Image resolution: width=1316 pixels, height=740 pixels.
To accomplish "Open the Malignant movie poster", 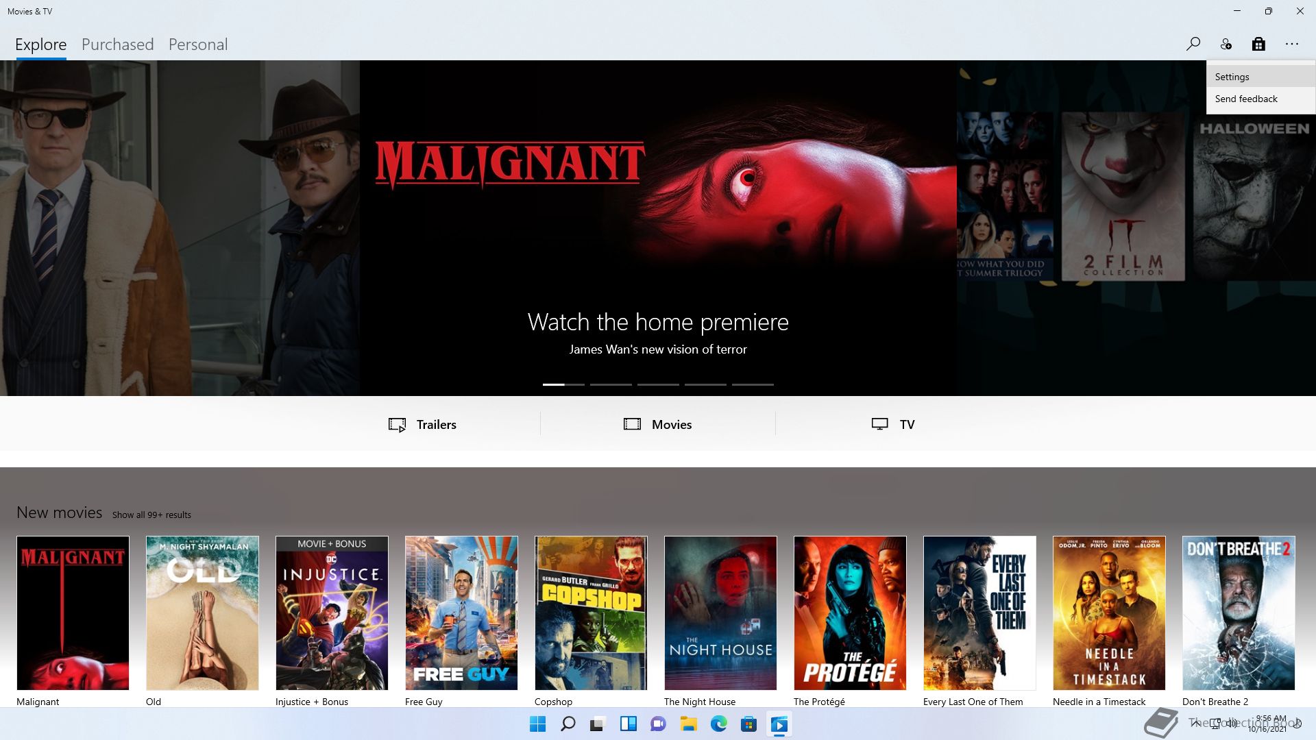I will pyautogui.click(x=73, y=613).
